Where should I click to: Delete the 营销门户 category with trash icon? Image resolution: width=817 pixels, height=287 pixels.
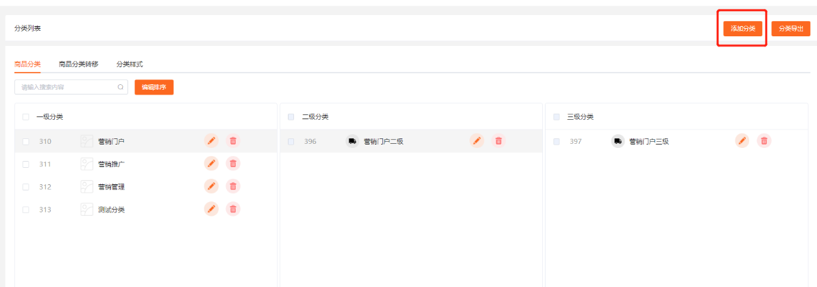pyautogui.click(x=233, y=141)
